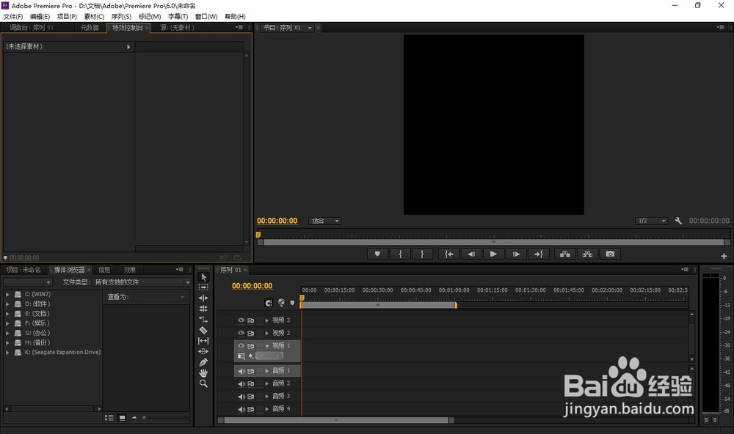Viewport: 734px width, 434px height.
Task: Click the timeline playhead timecode 00:00:00:00
Action: (252, 286)
